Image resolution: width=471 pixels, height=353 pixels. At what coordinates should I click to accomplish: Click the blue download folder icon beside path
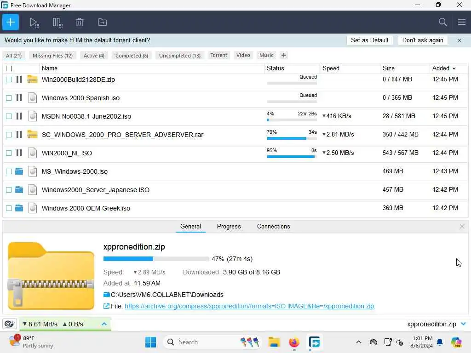107,295
